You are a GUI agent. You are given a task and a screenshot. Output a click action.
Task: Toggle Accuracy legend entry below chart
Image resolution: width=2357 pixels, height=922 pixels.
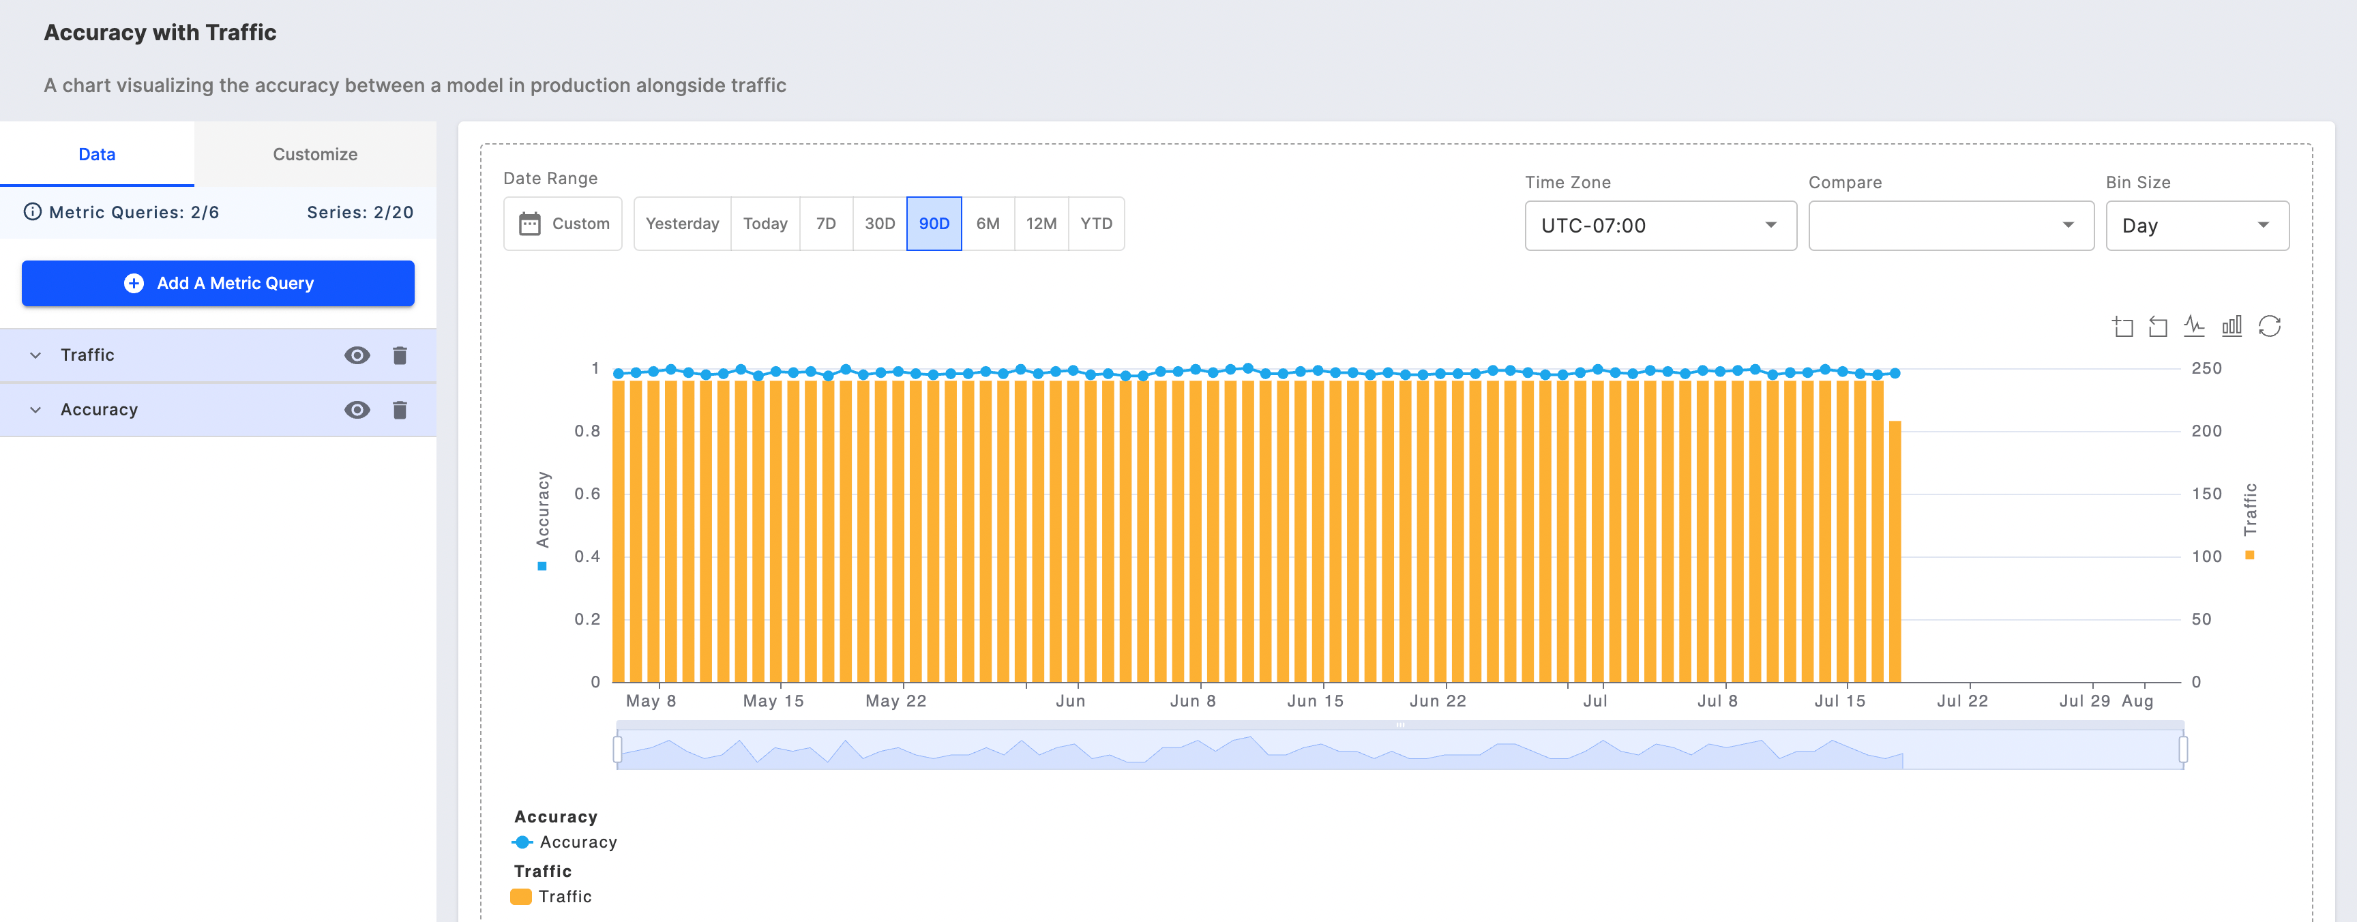(x=565, y=842)
